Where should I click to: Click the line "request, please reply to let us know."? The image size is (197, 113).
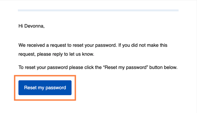pyautogui.click(x=56, y=54)
